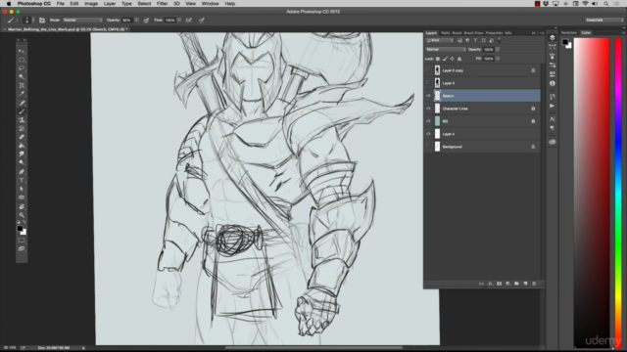Select the Dodge tool
Screen dimensions: 627x352
tap(22, 163)
